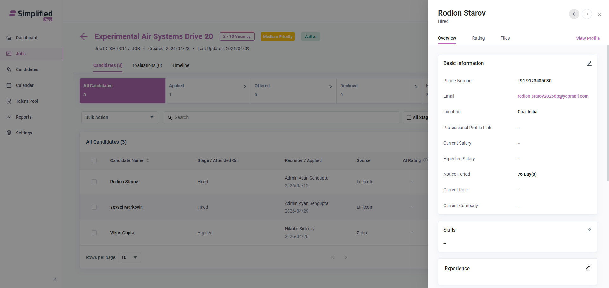
Task: Change the rows per page dropdown
Action: [129, 257]
